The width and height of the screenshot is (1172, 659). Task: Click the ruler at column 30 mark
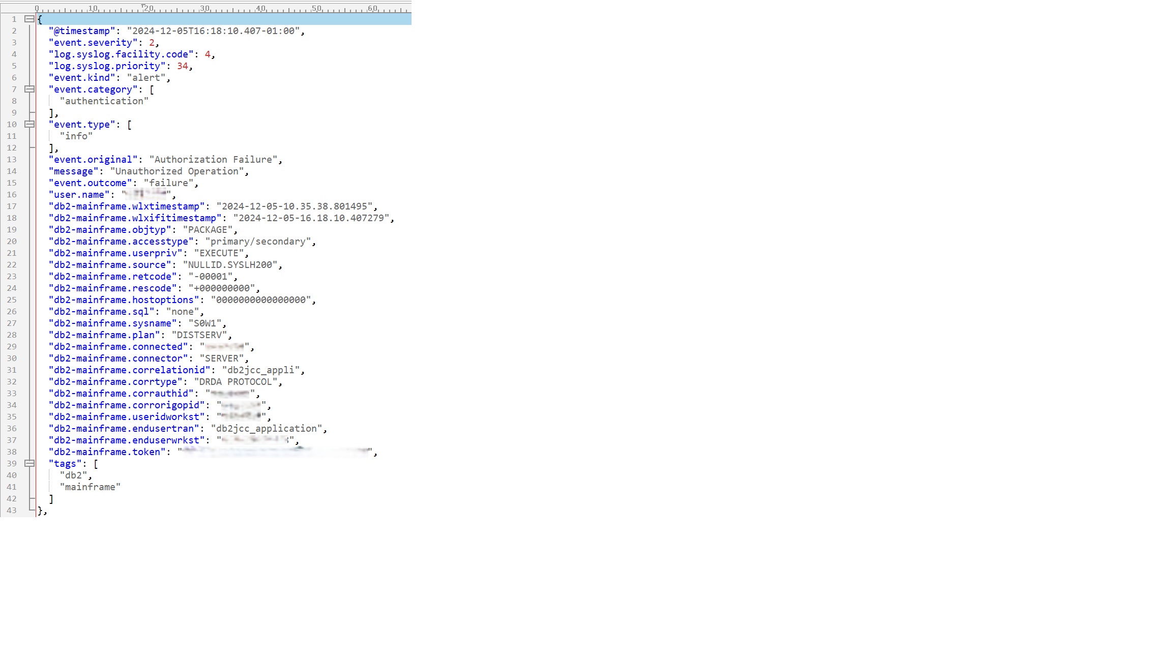coord(204,9)
